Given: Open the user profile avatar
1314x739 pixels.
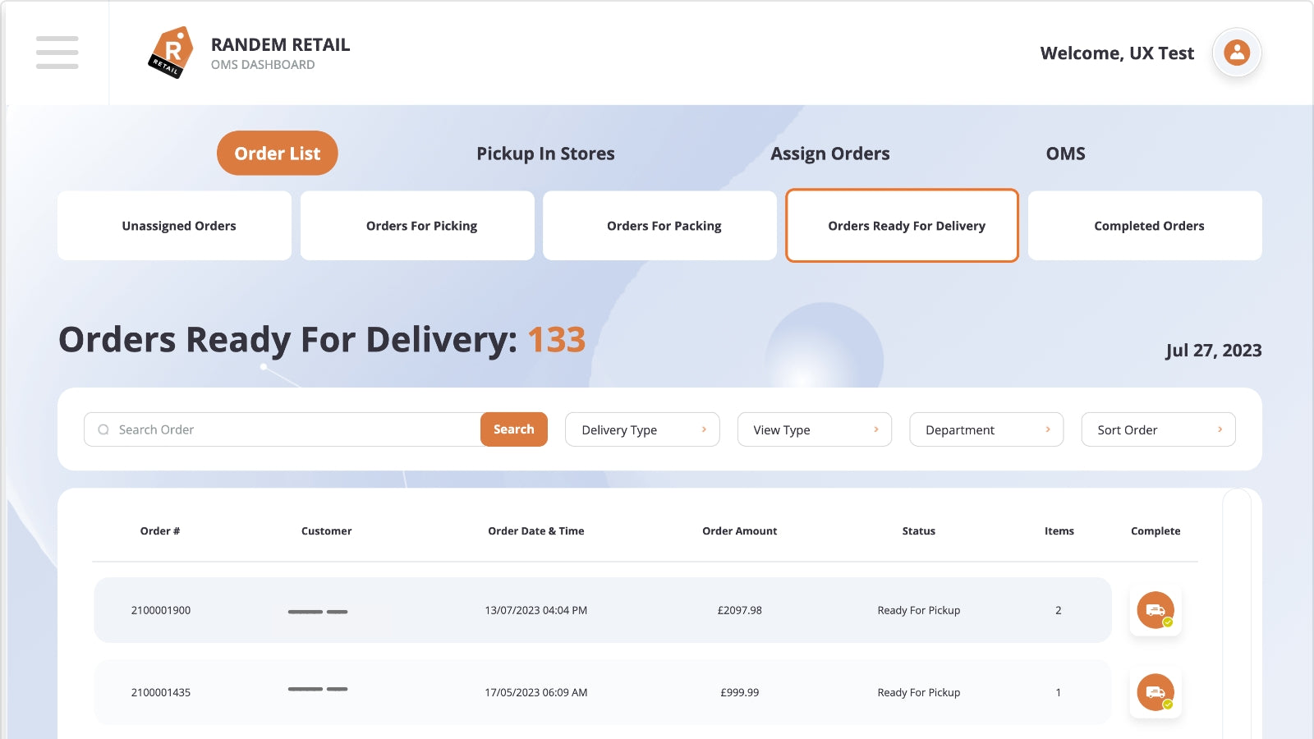Looking at the screenshot, I should tap(1236, 53).
